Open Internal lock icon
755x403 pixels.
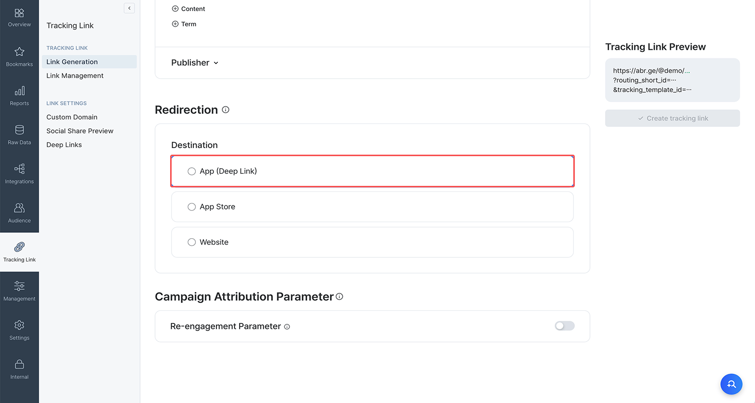19,364
